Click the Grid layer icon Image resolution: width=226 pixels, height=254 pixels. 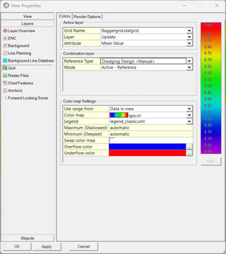[5, 68]
